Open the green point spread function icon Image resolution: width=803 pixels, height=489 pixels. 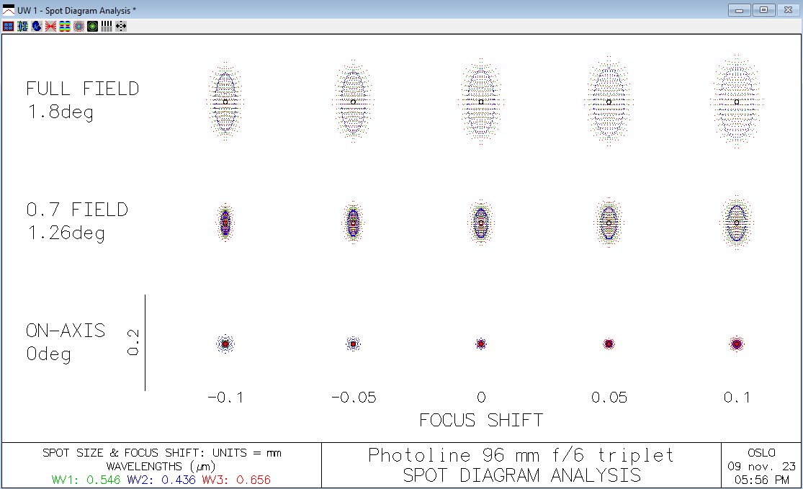pyautogui.click(x=92, y=26)
